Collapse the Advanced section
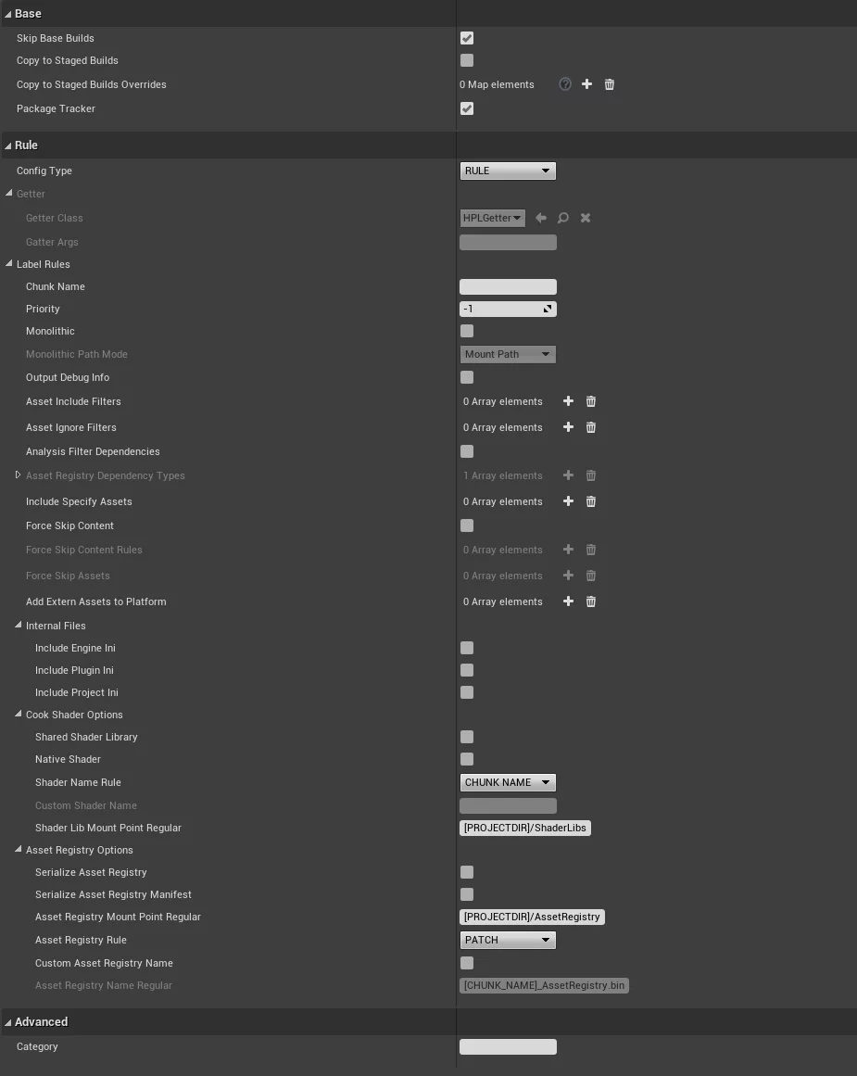The image size is (857, 1076). click(x=8, y=1022)
